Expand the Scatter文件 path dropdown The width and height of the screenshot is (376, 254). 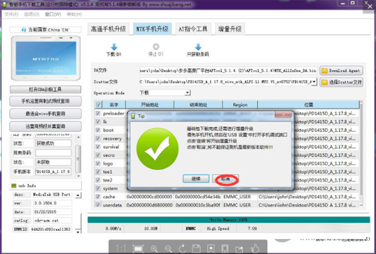coord(315,82)
